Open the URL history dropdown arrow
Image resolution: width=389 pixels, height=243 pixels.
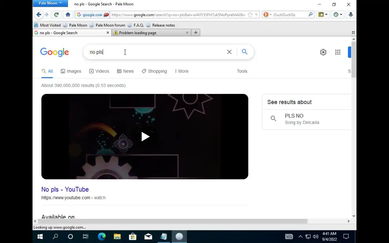tap(256, 15)
